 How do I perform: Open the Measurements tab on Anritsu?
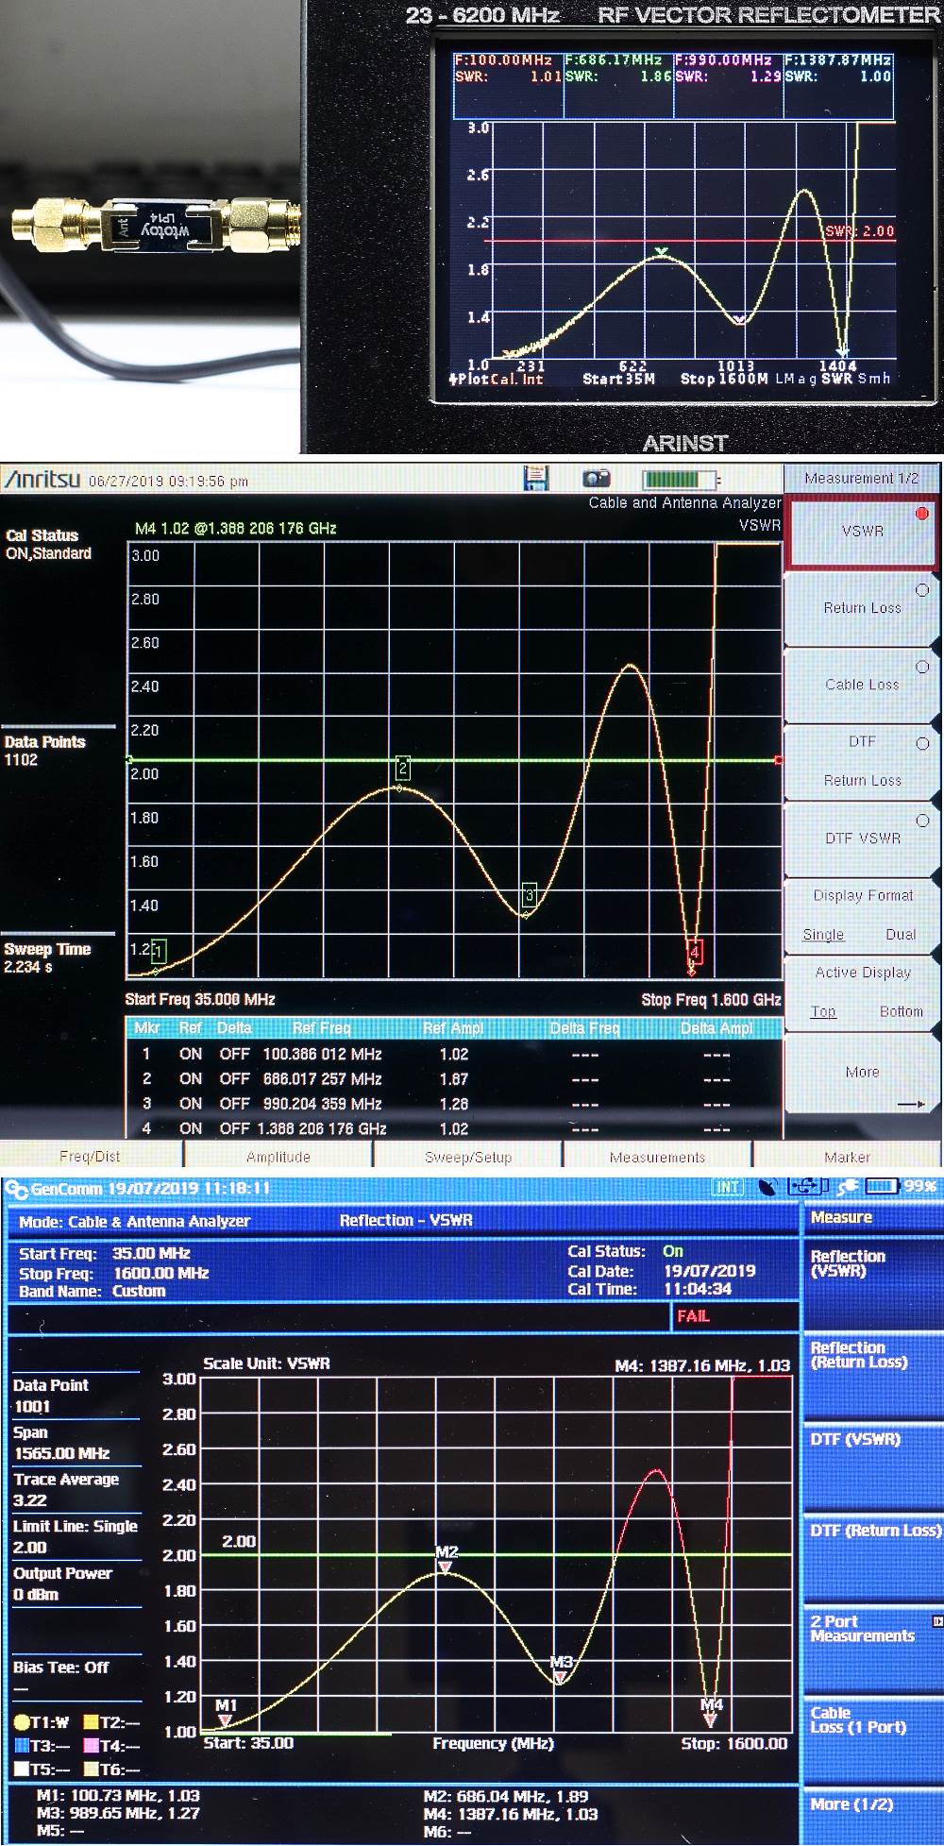coord(658,1157)
